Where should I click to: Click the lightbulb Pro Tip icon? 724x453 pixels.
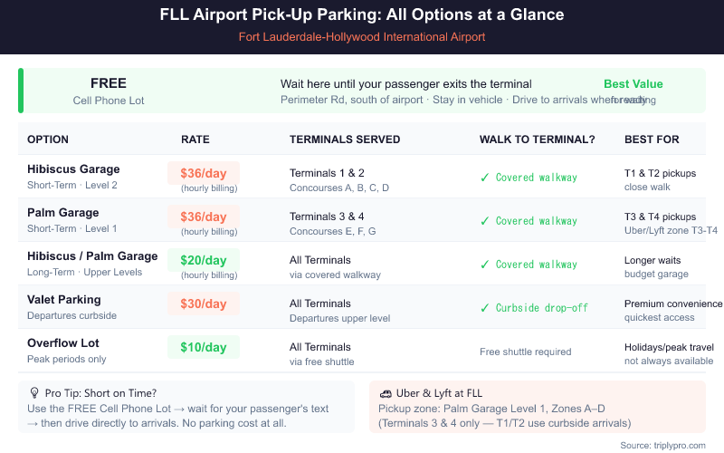(33, 393)
